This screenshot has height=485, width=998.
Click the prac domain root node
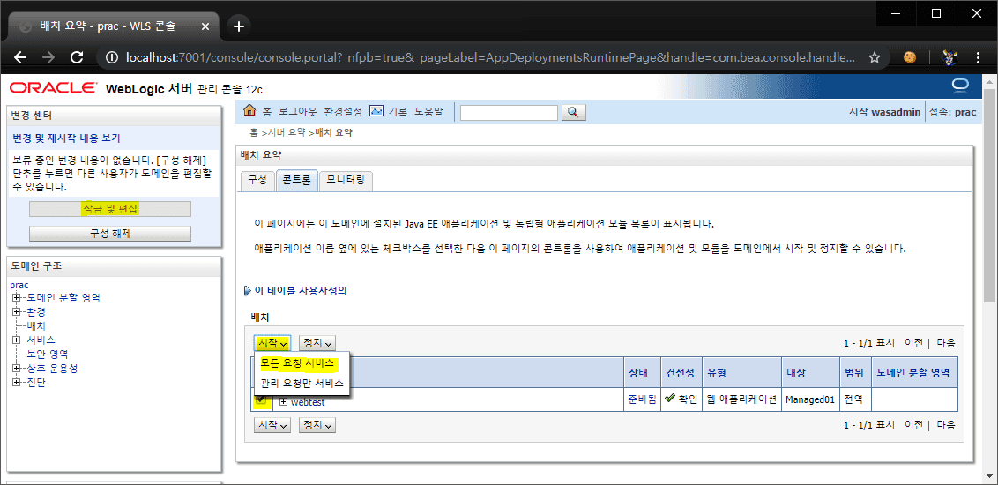click(19, 285)
